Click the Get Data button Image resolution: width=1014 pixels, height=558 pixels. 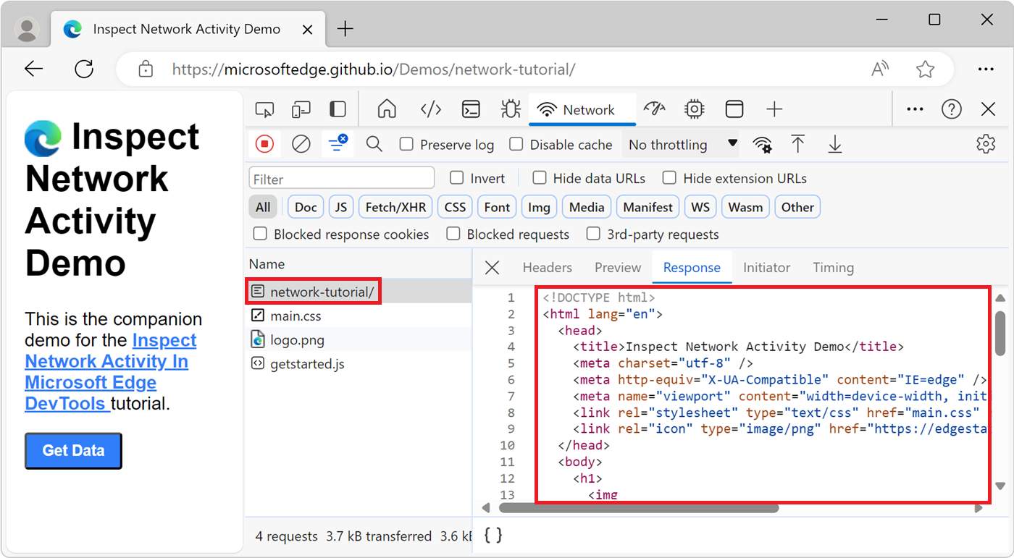tap(72, 450)
